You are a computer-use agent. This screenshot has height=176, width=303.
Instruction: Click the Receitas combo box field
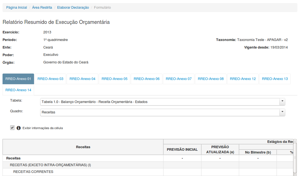click(x=160, y=112)
